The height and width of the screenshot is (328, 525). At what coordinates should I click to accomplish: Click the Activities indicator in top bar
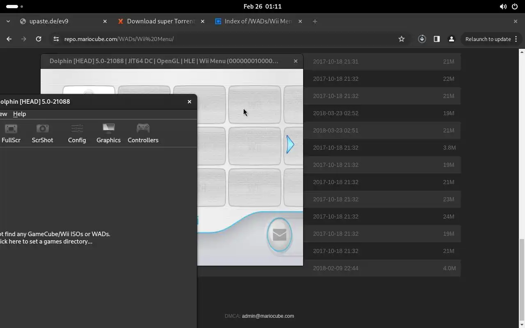[x=14, y=7]
